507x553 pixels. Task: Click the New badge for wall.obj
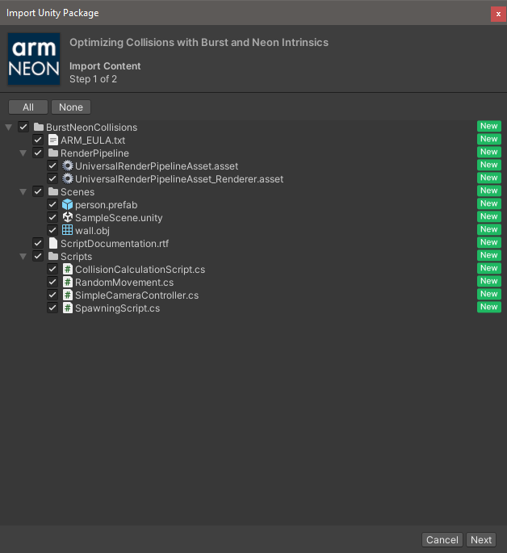(x=489, y=229)
